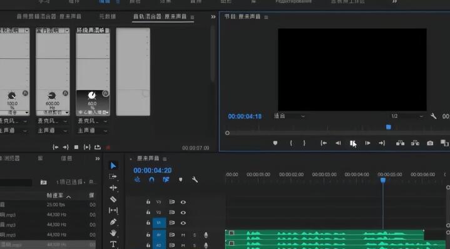The height and width of the screenshot is (249, 450).
Task: Select the Ripple Edit tool
Action: (x=113, y=188)
